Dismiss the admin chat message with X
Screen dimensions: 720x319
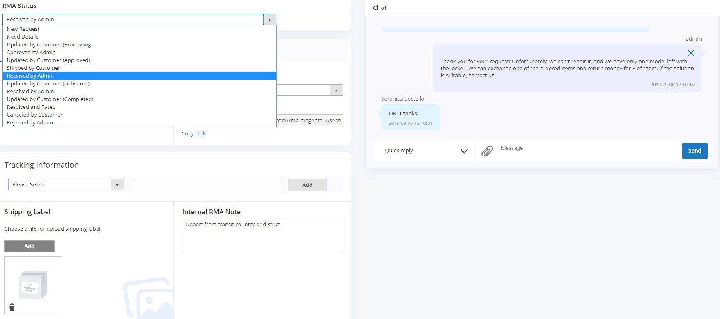pos(691,53)
